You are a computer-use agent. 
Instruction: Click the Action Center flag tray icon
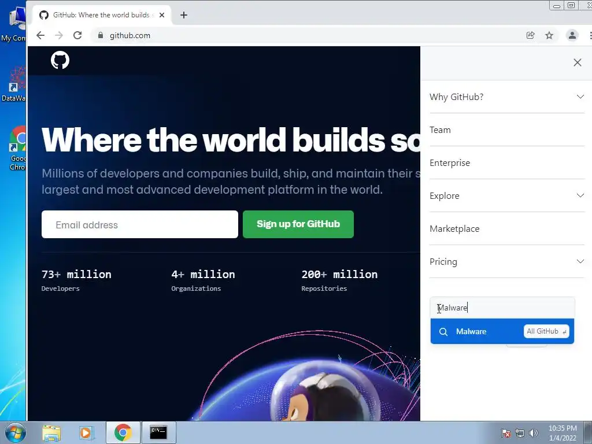[506, 433]
